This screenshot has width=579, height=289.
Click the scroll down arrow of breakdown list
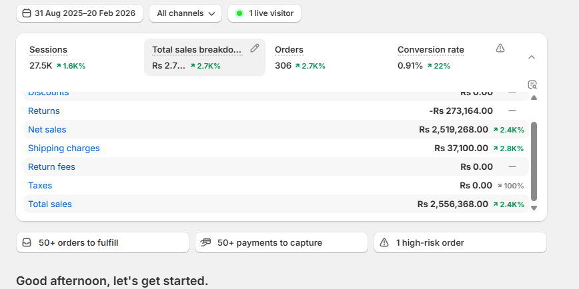(533, 208)
